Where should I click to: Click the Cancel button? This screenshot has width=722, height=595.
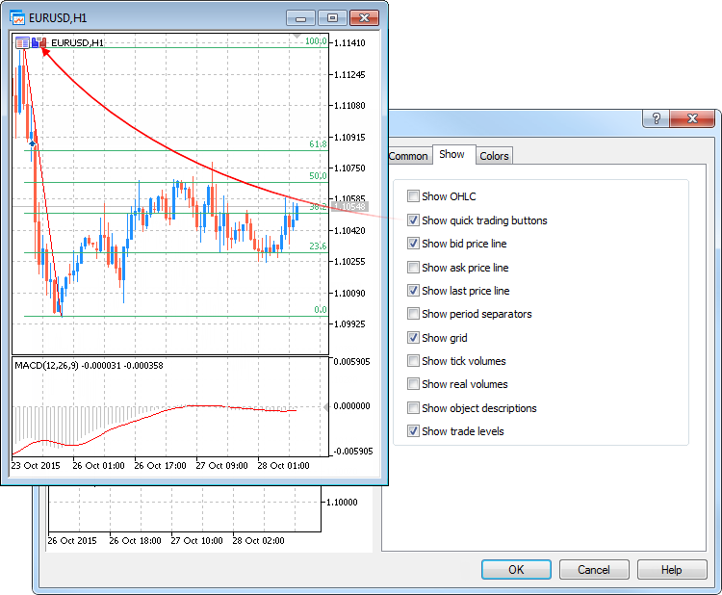(594, 569)
